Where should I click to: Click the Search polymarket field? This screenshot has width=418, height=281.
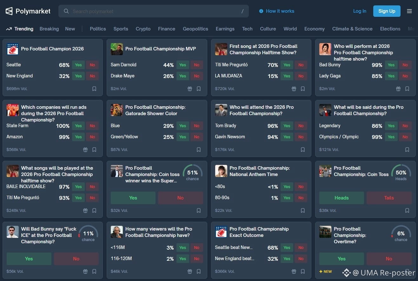point(154,11)
